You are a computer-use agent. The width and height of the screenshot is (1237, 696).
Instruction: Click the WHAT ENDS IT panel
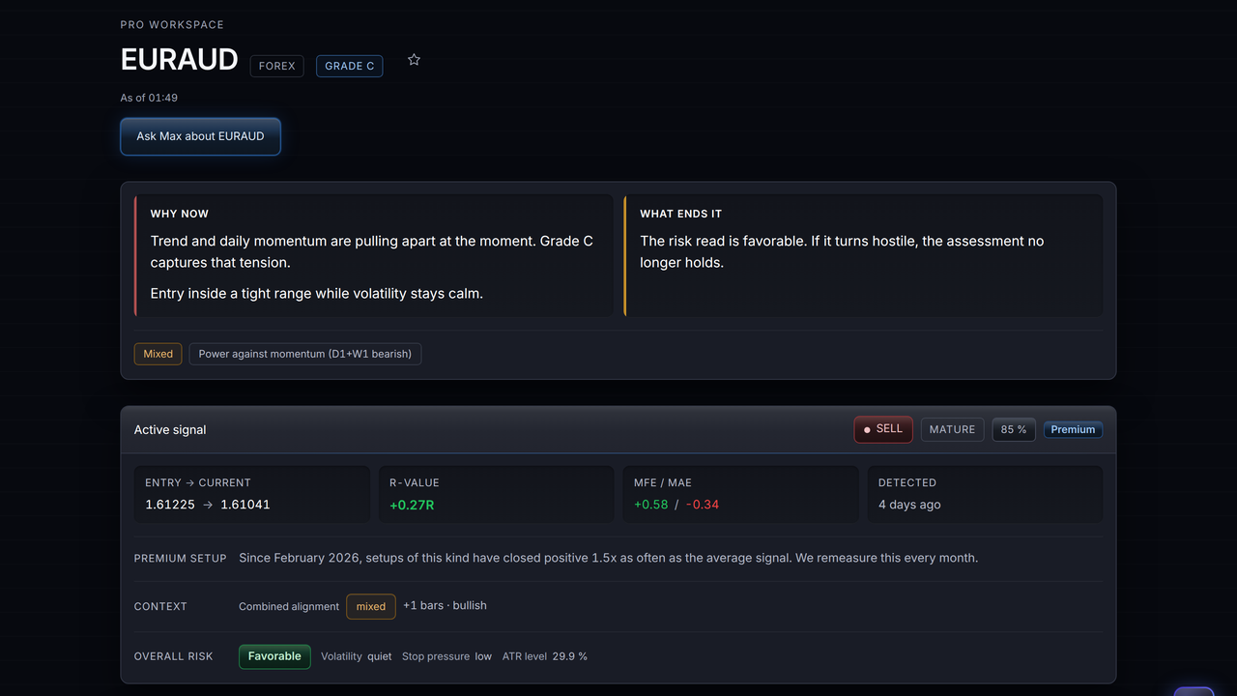click(x=863, y=255)
